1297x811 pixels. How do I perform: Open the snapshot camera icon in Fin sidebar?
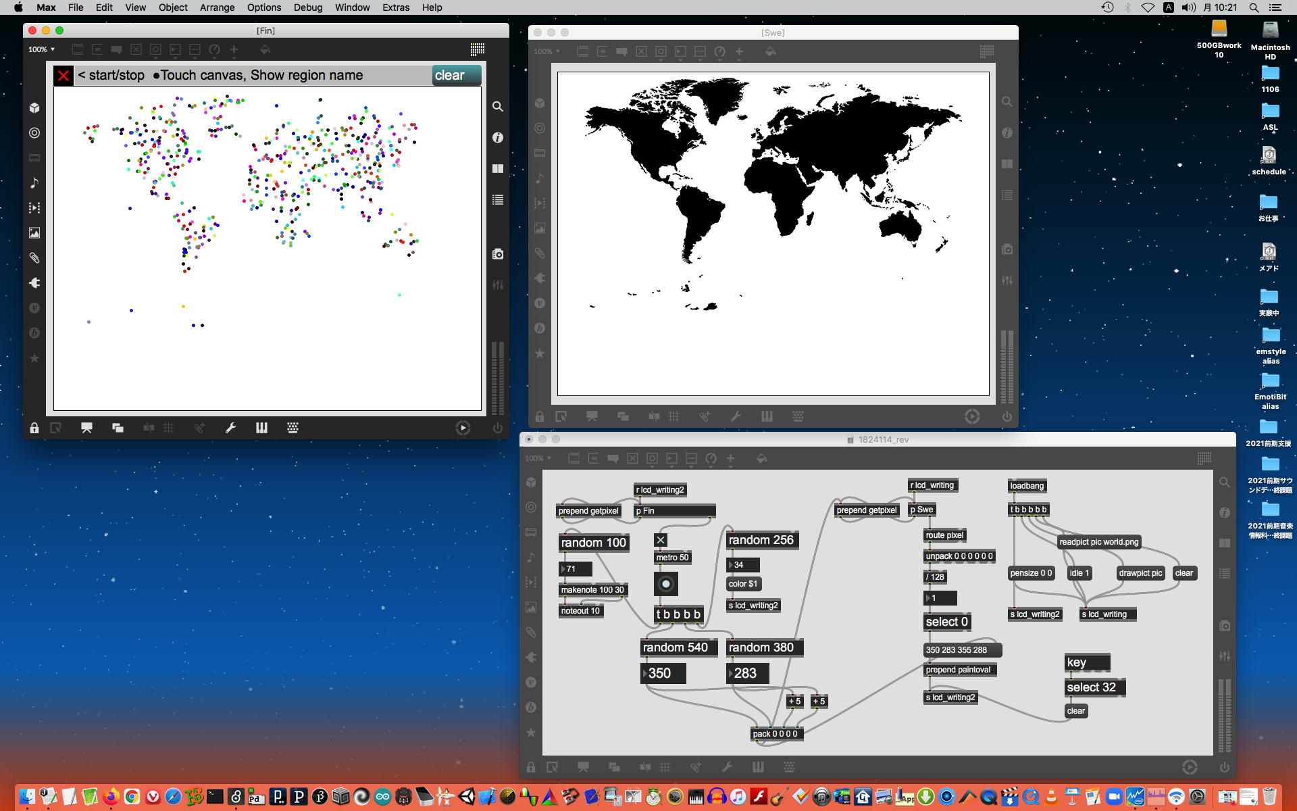(498, 254)
